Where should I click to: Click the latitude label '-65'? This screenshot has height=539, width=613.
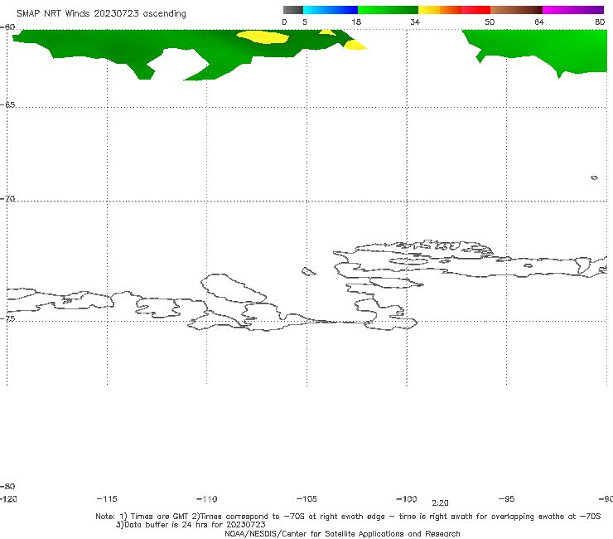[7, 105]
